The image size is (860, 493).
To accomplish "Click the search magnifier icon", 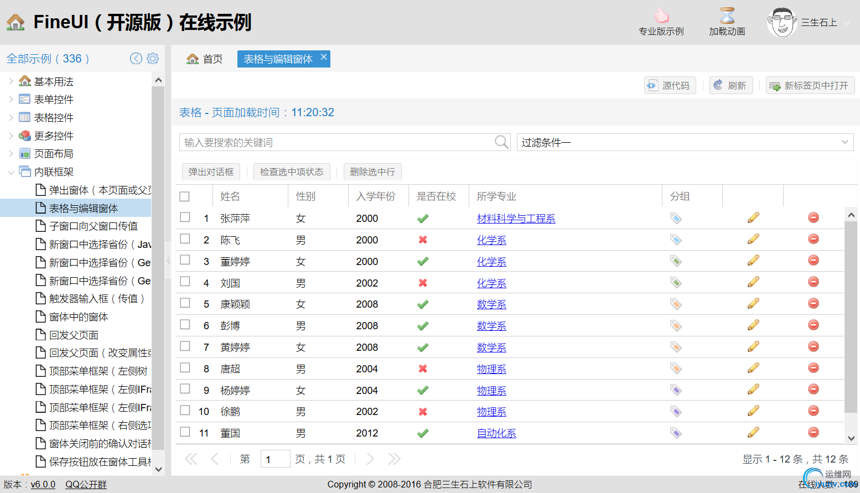I will pos(501,142).
